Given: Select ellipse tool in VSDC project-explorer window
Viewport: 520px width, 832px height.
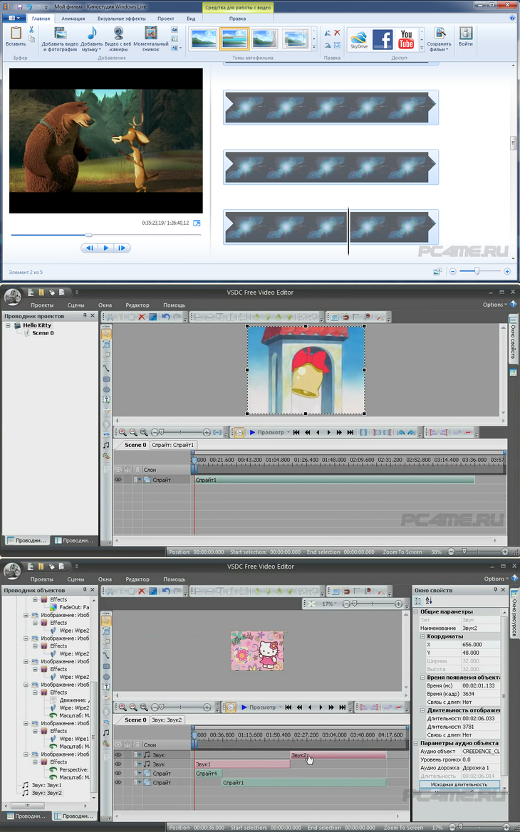Looking at the screenshot, I should point(106,389).
